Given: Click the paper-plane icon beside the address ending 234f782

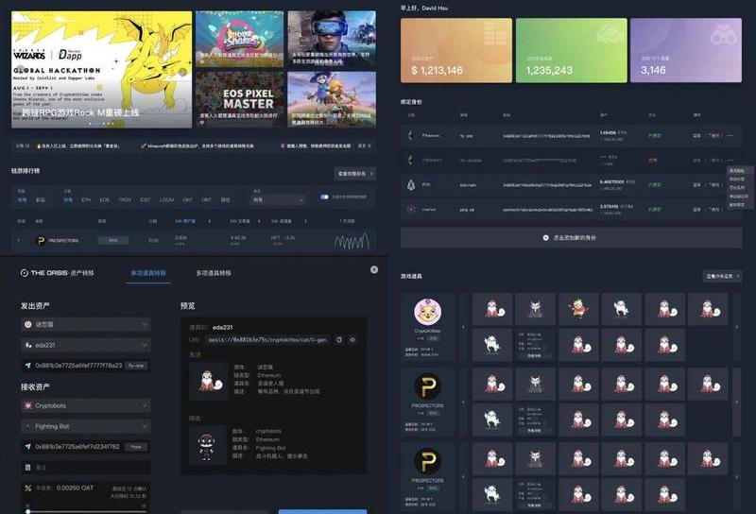Looking at the screenshot, I should (x=28, y=447).
